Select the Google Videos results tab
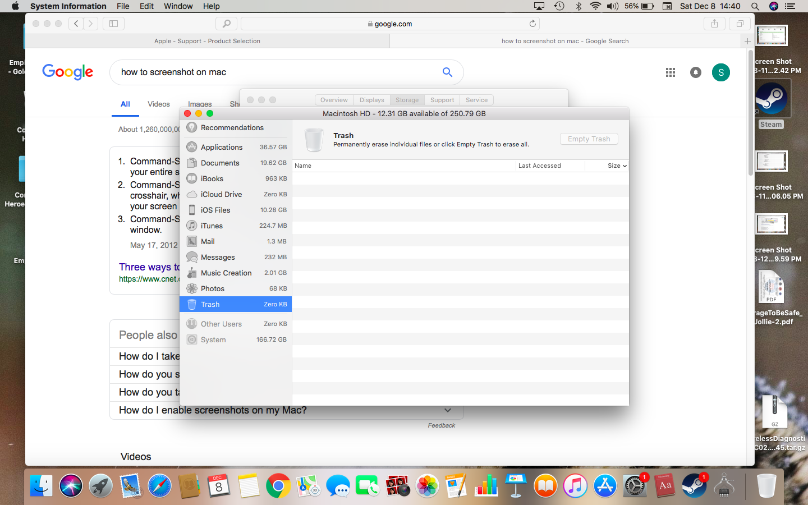The image size is (808, 505). 159,104
